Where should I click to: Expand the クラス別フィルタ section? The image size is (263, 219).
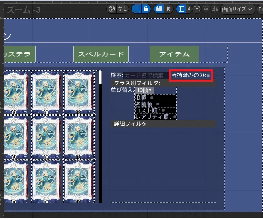(163, 83)
